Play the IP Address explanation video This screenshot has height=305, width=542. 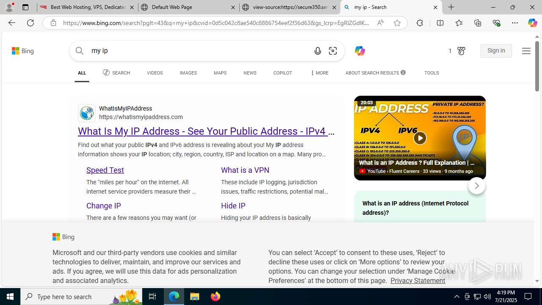pos(420,138)
